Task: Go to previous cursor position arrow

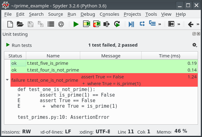Action: click(x=191, y=24)
